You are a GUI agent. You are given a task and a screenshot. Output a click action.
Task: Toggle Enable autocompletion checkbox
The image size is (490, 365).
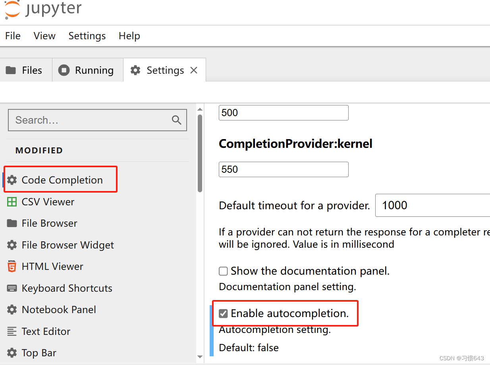click(224, 313)
